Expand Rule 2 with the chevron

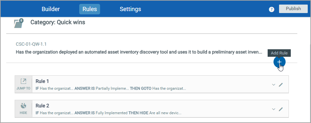(274, 109)
